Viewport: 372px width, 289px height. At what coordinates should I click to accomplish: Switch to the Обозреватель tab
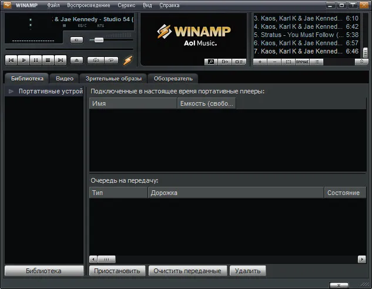pyautogui.click(x=173, y=79)
